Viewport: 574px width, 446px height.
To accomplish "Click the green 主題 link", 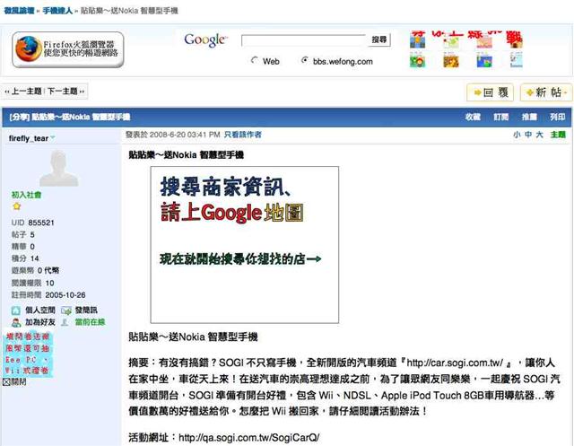I will click(x=558, y=135).
